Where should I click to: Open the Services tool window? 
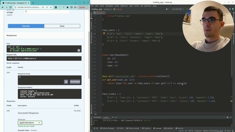click(180, 128)
